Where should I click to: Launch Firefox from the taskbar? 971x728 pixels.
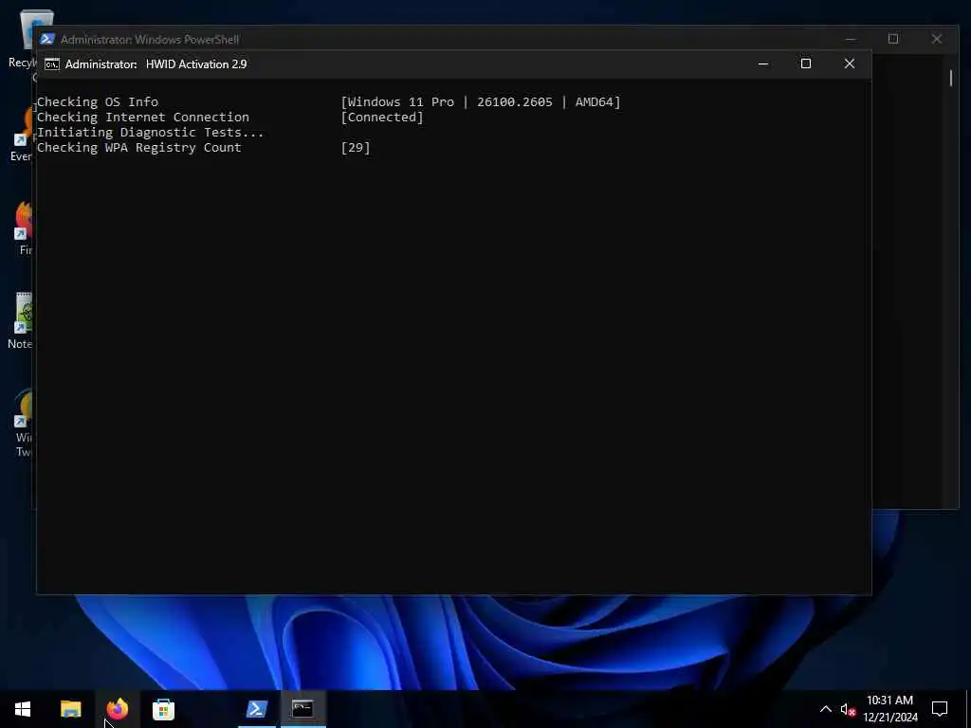[x=117, y=709]
